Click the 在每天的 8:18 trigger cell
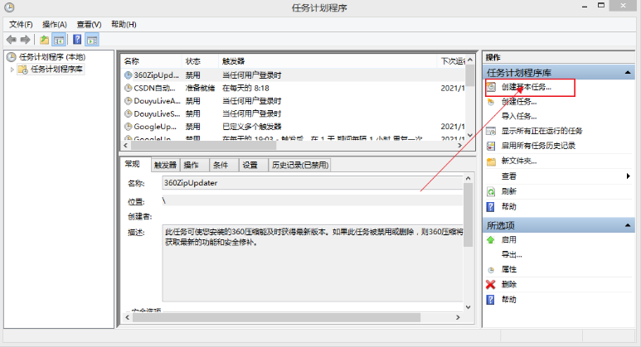The image size is (641, 347). (x=245, y=88)
